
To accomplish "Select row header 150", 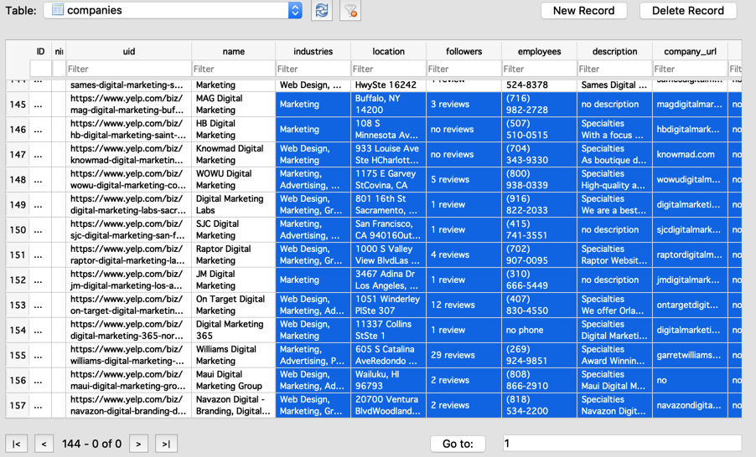I will [18, 229].
